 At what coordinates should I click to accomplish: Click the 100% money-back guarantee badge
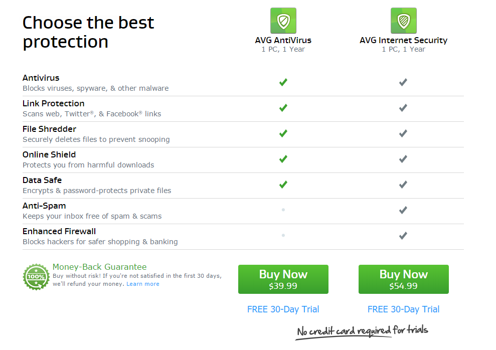coord(36,277)
